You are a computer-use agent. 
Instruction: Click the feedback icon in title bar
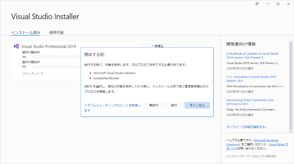tap(257, 4)
